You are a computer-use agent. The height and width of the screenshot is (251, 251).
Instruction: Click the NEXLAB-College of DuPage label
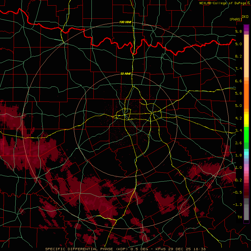click(x=223, y=3)
